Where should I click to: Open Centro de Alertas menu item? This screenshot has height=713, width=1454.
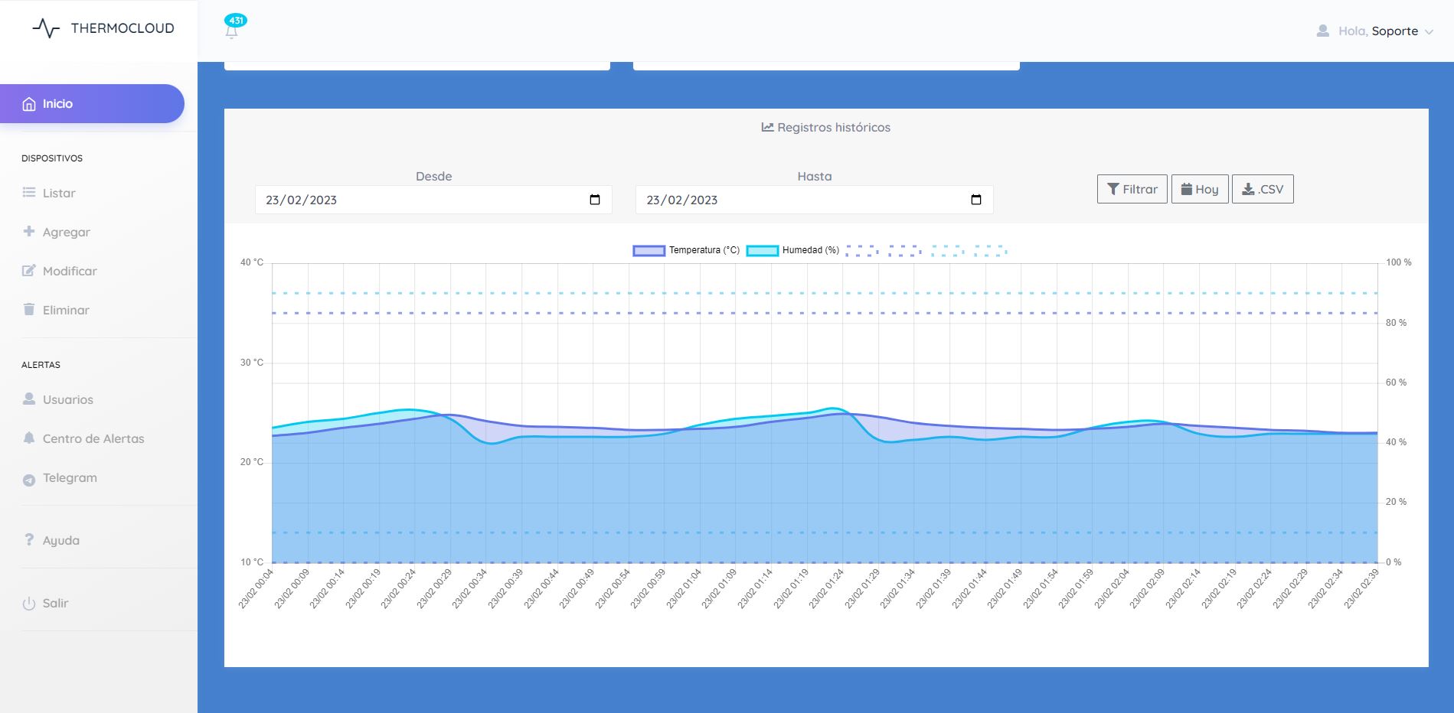[x=93, y=438]
